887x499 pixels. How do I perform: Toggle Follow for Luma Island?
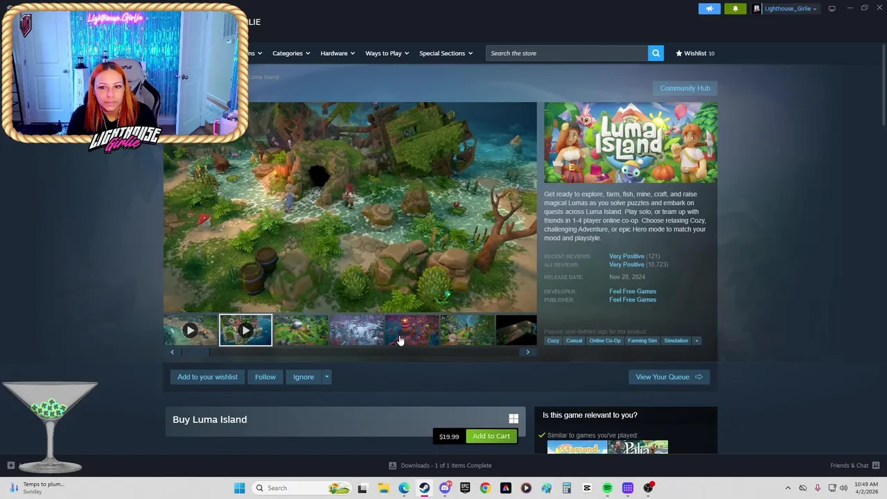[x=265, y=377]
